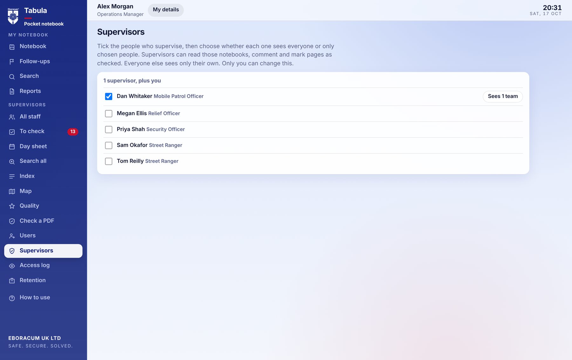
Task: Click the Quality star icon
Action: pyautogui.click(x=12, y=206)
